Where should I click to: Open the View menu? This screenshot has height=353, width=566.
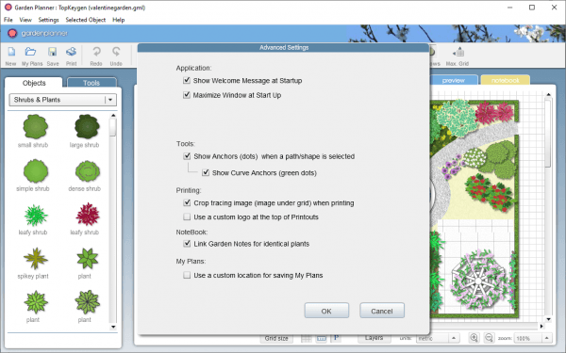click(x=25, y=20)
